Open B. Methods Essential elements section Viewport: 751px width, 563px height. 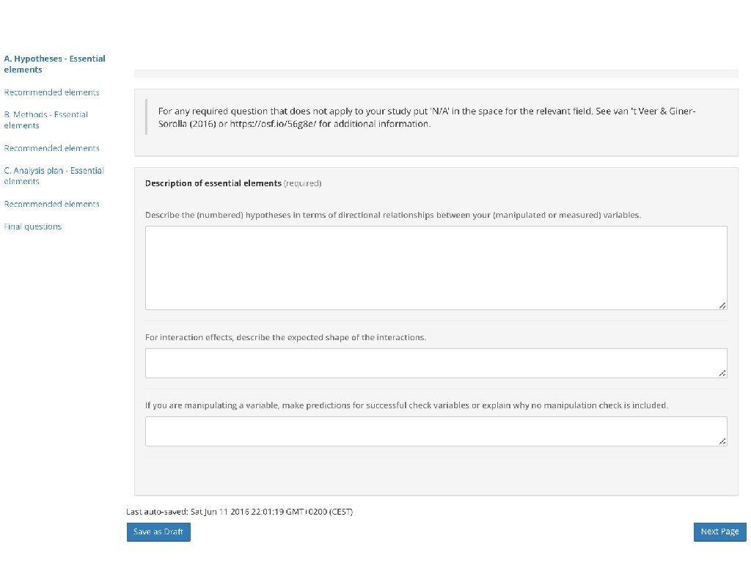pos(45,119)
